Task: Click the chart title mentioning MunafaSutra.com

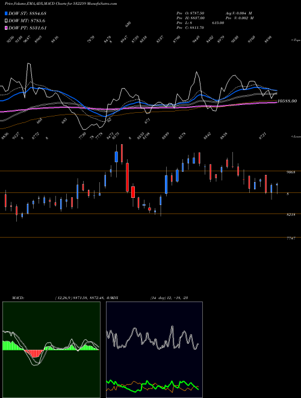Action: pyautogui.click(x=61, y=4)
